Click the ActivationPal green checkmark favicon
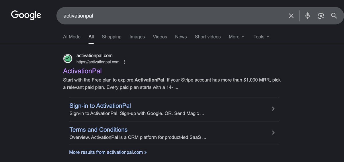This screenshot has width=344, height=162. (68, 59)
